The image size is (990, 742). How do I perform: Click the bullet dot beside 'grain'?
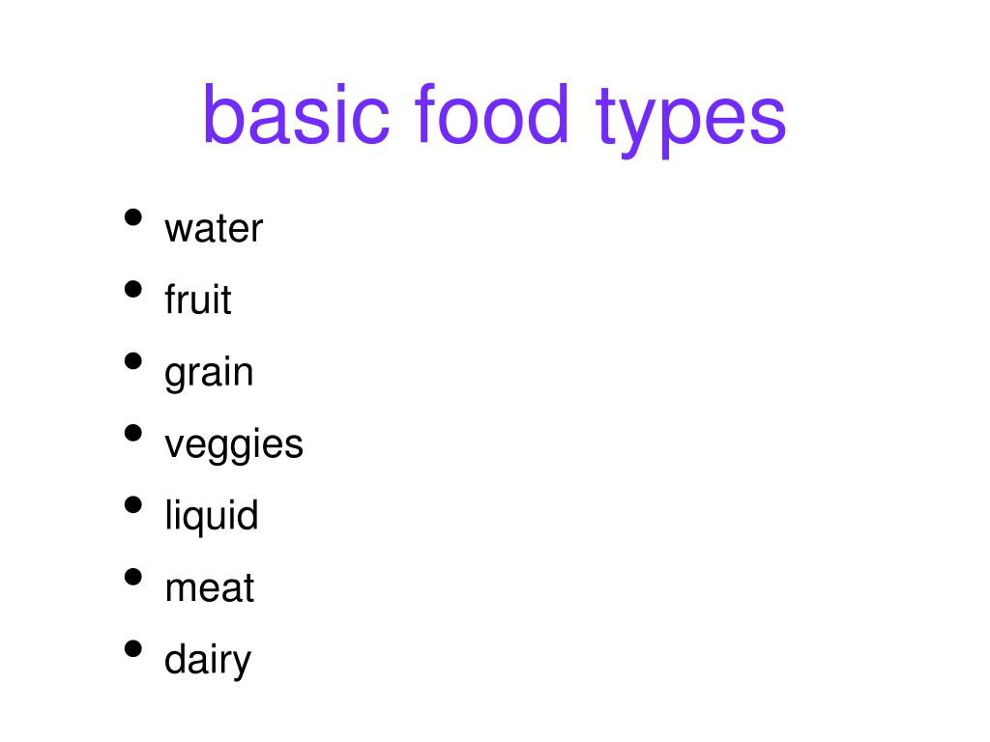[133, 361]
